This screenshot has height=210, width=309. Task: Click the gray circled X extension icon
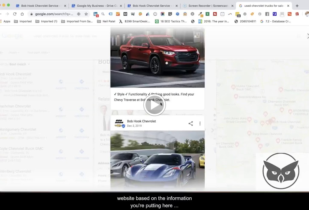(192, 14)
